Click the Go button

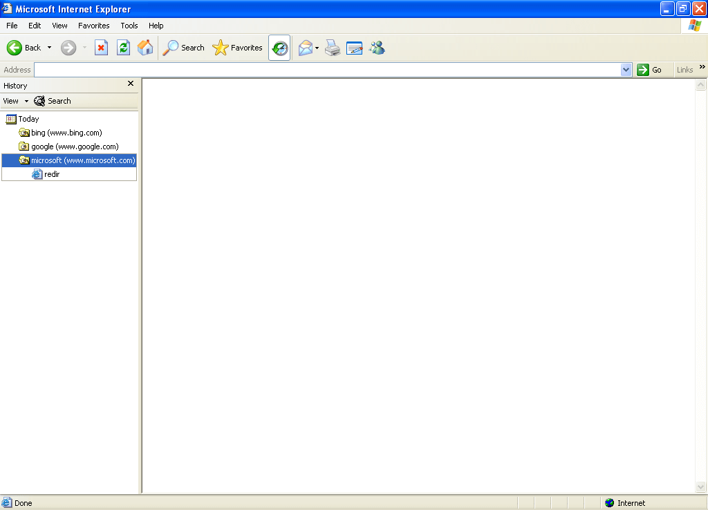pyautogui.click(x=649, y=70)
